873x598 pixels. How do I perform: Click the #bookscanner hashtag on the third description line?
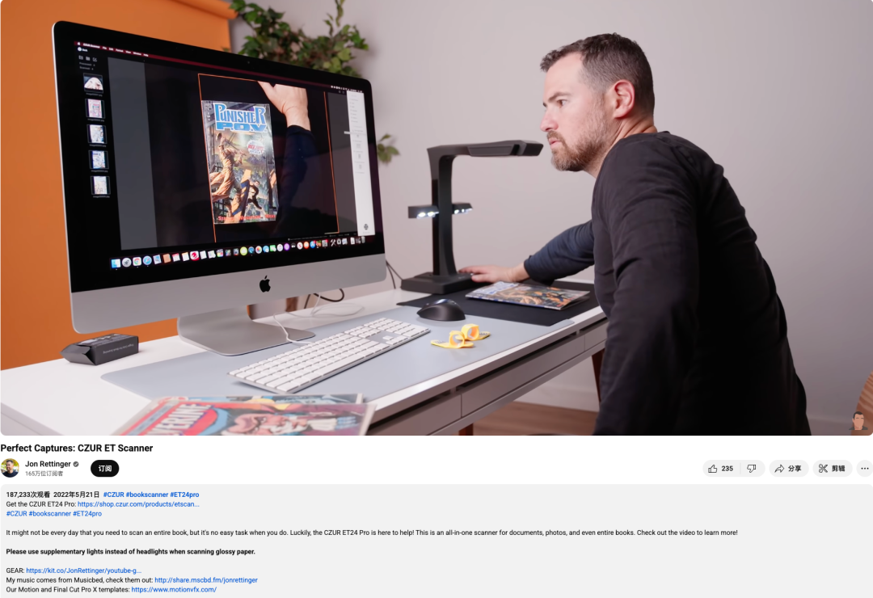[50, 513]
